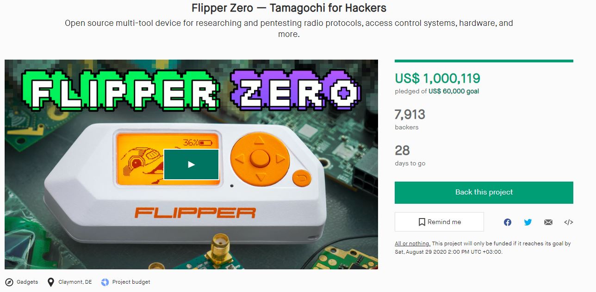Click the green funding progress bar
The width and height of the screenshot is (596, 292).
pos(484,61)
